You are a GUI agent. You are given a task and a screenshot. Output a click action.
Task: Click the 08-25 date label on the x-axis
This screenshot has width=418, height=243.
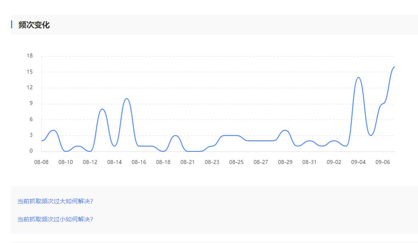[236, 162]
